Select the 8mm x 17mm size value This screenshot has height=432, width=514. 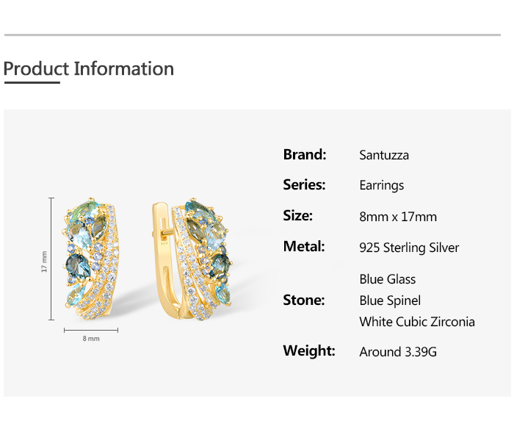397,217
